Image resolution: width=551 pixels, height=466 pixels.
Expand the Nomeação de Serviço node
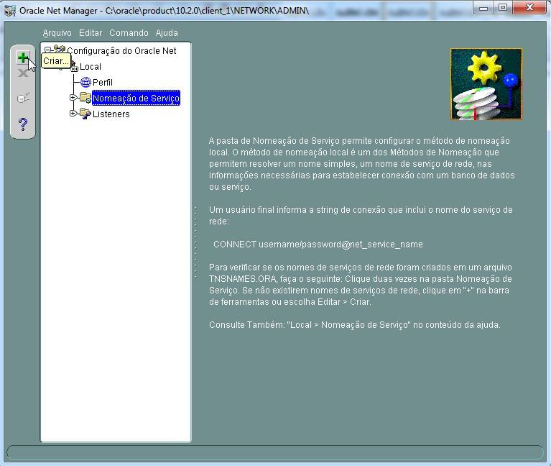pos(73,97)
